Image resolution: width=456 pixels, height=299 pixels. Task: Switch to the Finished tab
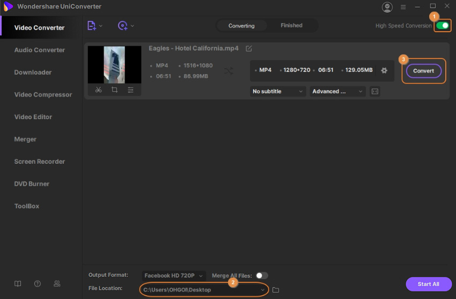(x=291, y=26)
